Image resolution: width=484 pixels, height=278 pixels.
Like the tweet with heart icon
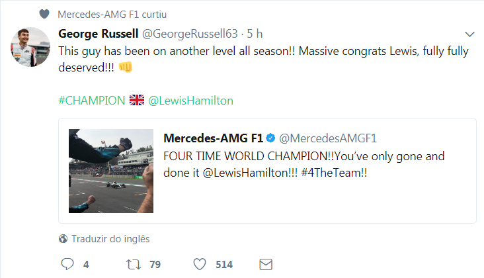[201, 264]
